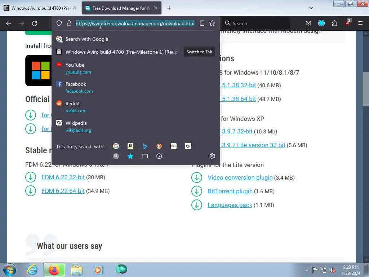
Task: Click the Switch to Tab button
Action: pyautogui.click(x=199, y=52)
